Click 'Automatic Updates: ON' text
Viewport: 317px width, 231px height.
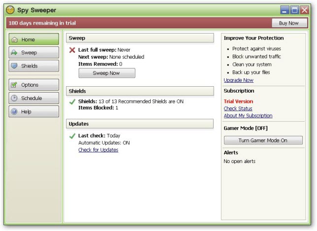pos(104,143)
